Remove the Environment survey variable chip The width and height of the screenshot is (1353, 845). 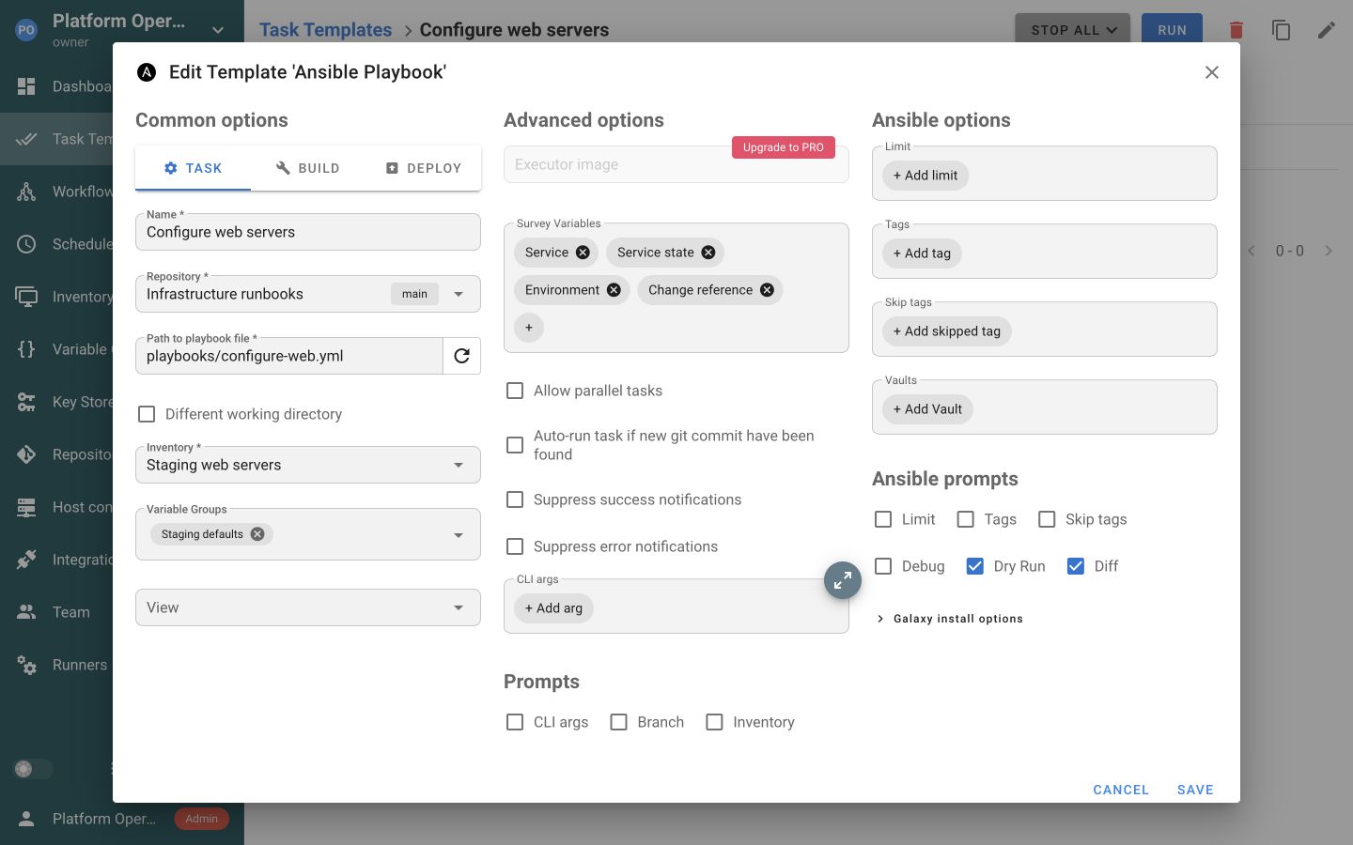coord(614,290)
